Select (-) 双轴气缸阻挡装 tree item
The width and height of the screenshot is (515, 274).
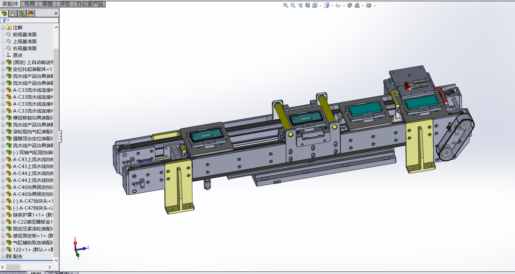(x=33, y=153)
